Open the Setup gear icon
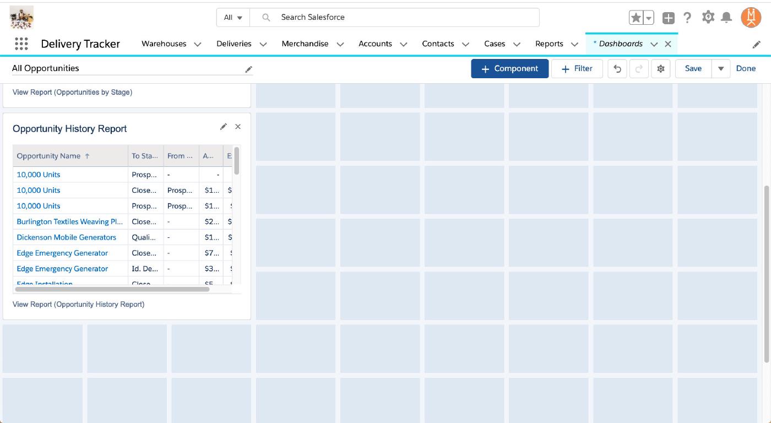 [x=708, y=18]
